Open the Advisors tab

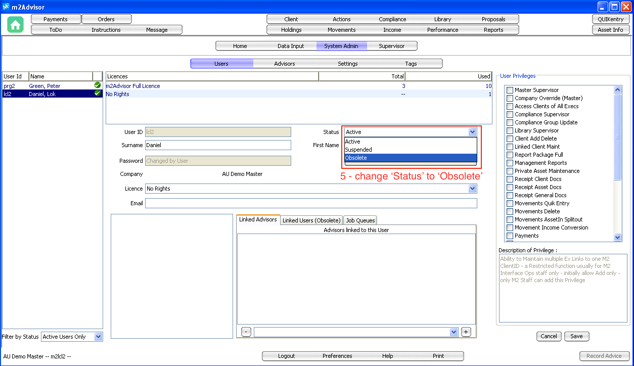[285, 64]
